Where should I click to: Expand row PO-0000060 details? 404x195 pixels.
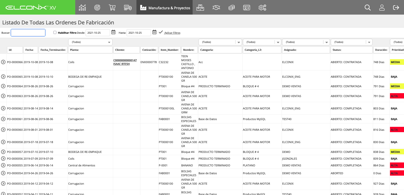[x=3, y=130]
